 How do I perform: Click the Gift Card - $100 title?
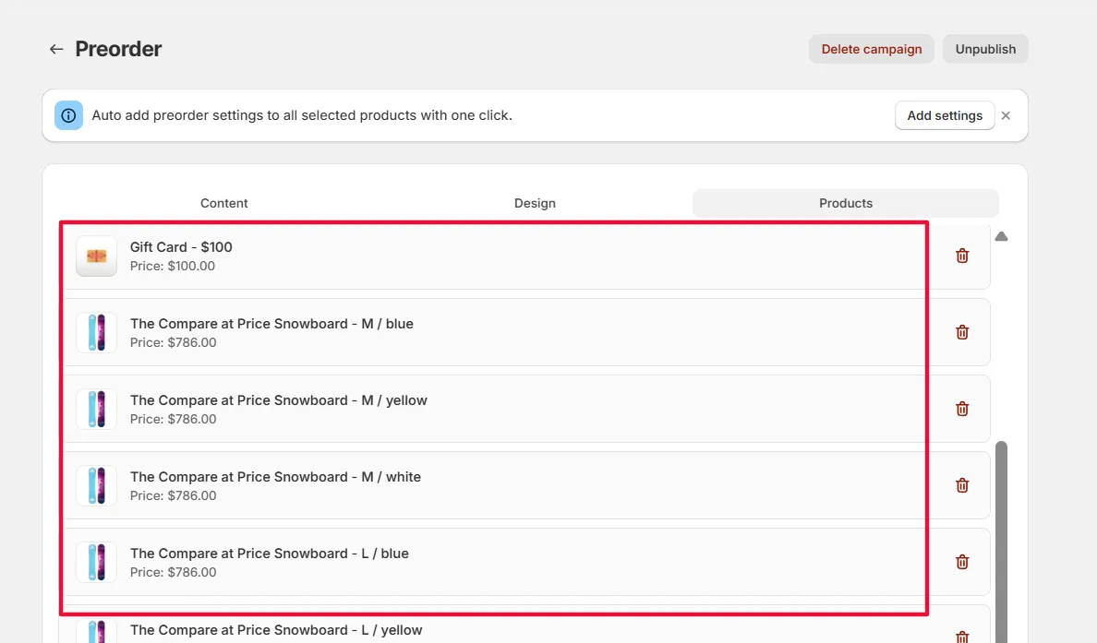[181, 246]
